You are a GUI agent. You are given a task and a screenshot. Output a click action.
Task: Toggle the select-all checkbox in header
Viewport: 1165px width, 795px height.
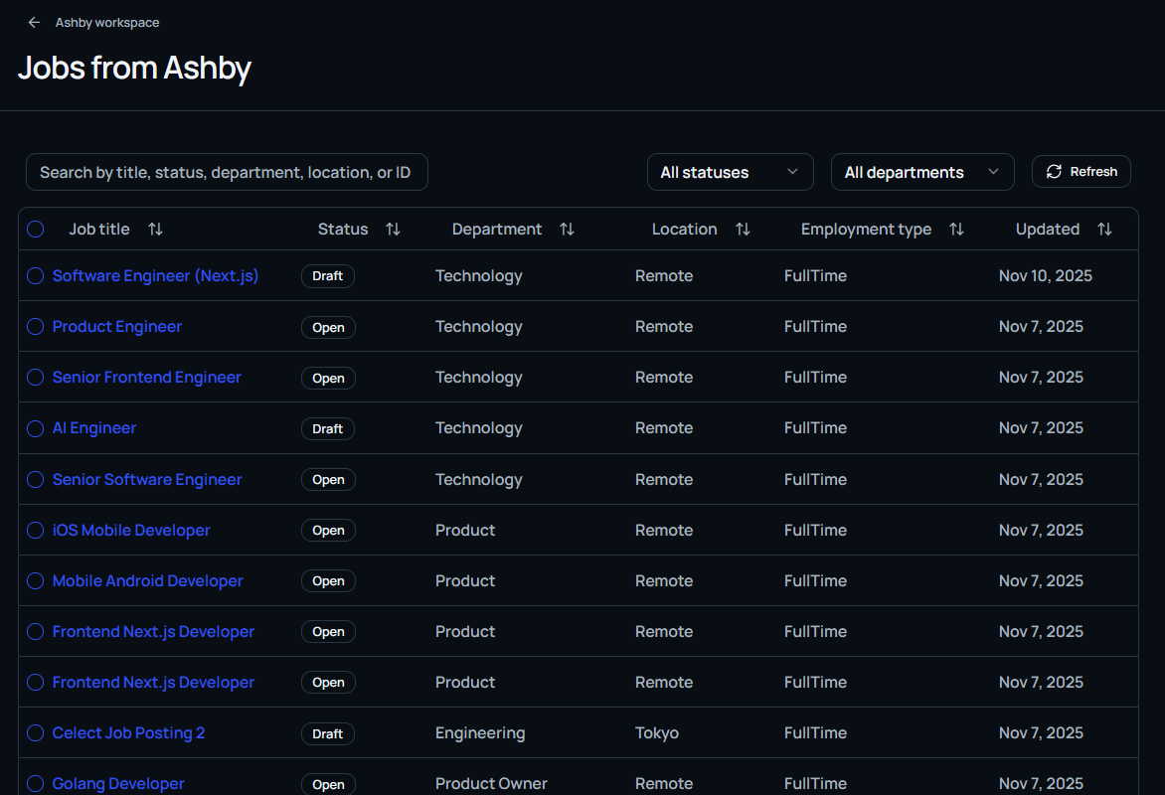pyautogui.click(x=36, y=230)
